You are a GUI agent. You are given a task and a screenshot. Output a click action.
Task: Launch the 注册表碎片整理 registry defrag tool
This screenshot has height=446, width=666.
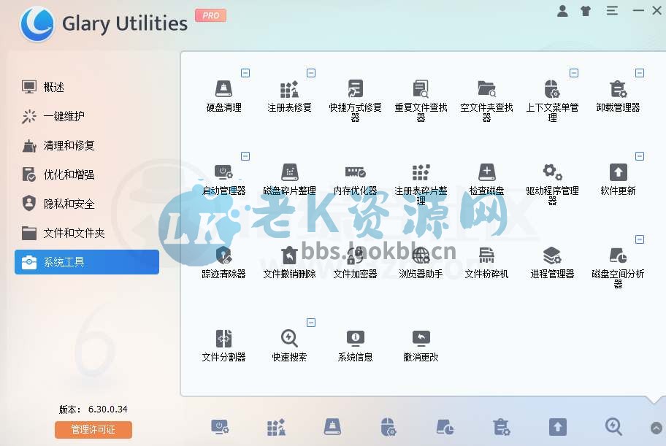[x=421, y=184]
